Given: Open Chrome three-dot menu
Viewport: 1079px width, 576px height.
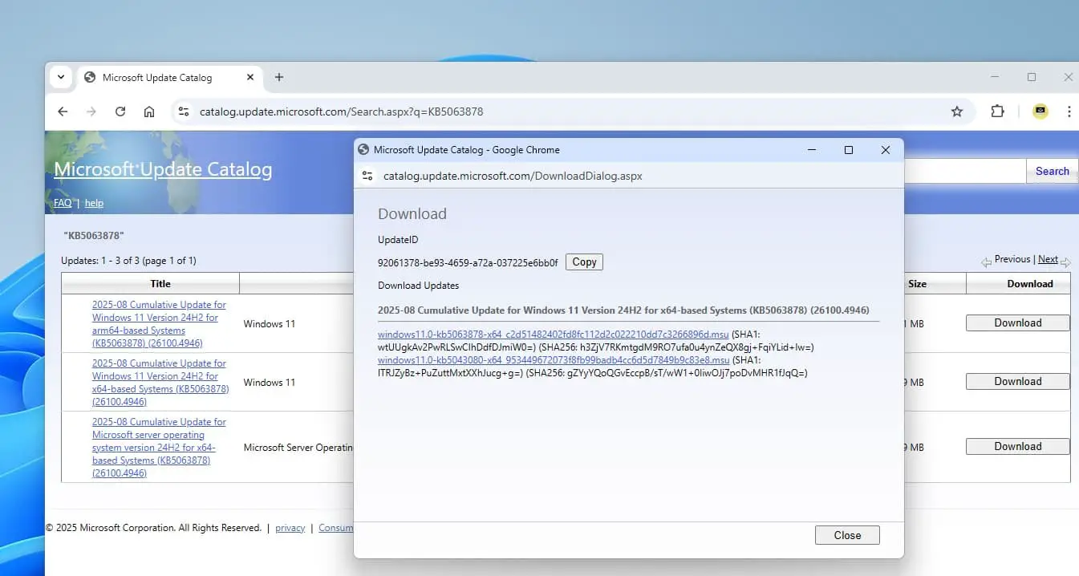Looking at the screenshot, I should (1069, 112).
